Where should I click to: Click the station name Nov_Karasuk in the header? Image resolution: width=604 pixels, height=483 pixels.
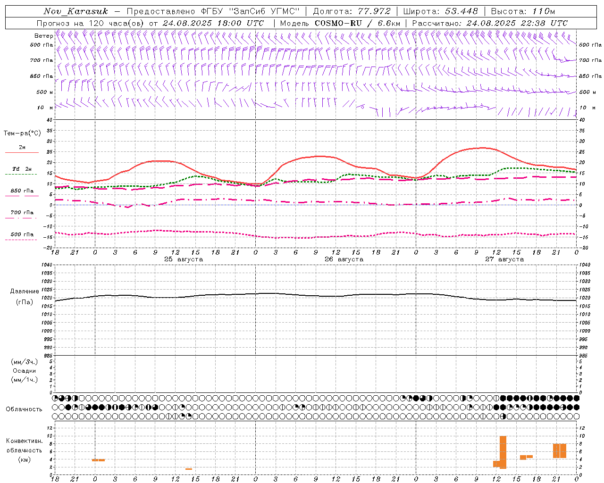75,11
